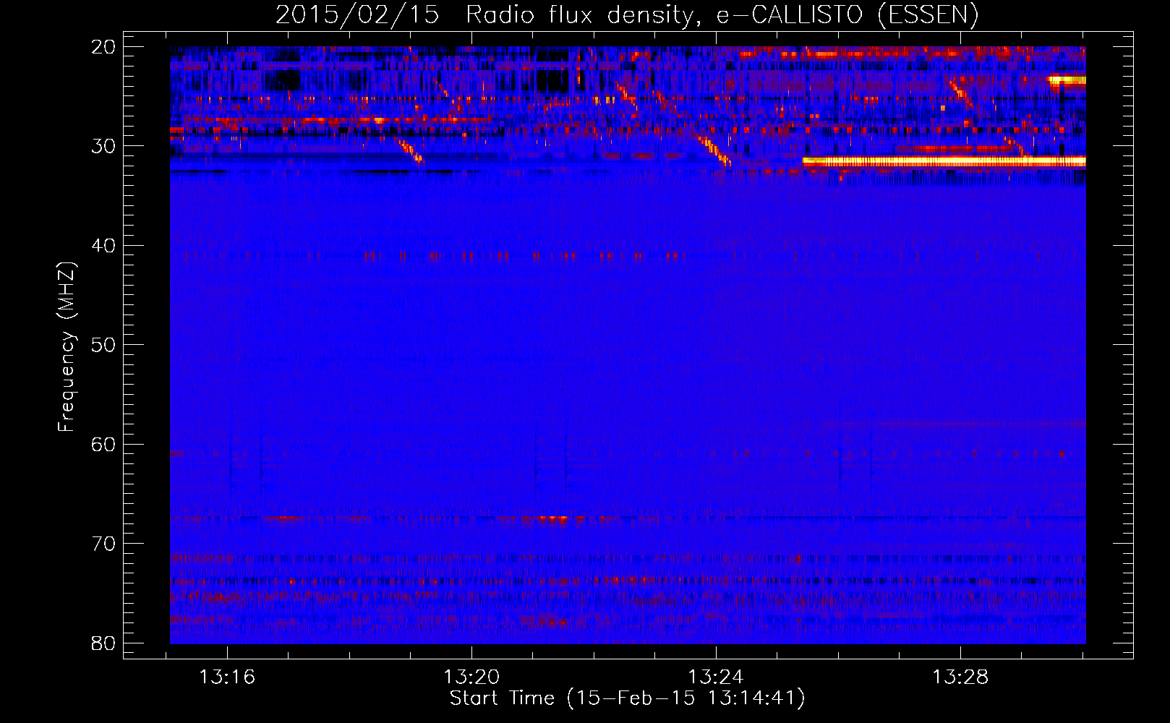Click the 'Frequency (MHZ)' axis label
This screenshot has width=1170, height=723.
[x=66, y=348]
